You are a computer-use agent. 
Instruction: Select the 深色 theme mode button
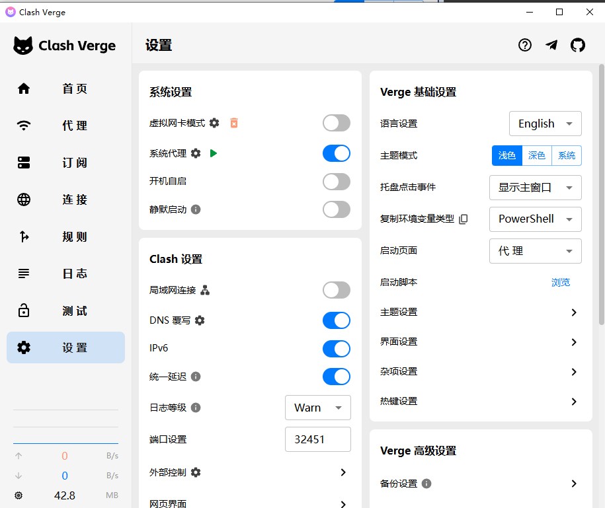(537, 155)
